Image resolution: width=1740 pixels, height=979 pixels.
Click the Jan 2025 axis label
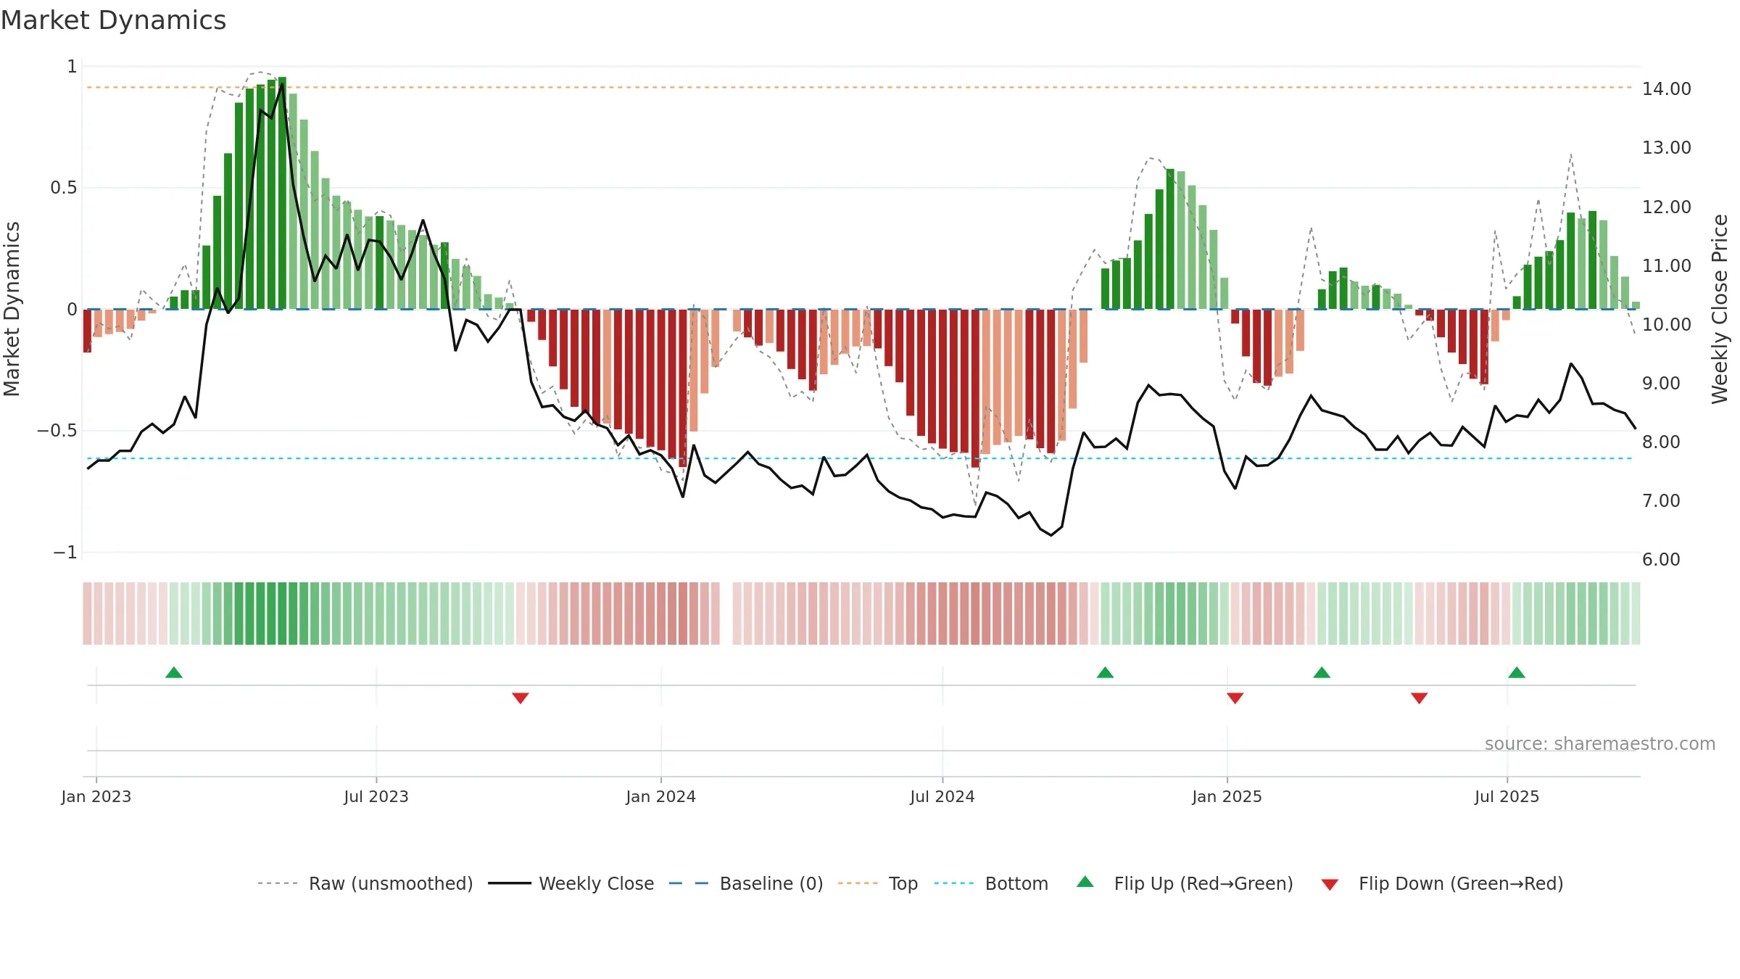pos(1227,796)
